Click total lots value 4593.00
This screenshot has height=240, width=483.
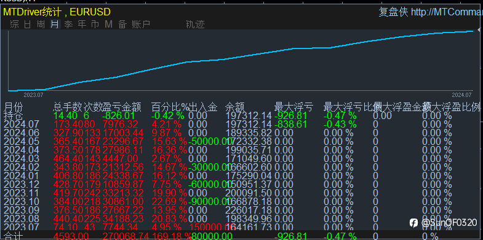pyautogui.click(x=71, y=236)
